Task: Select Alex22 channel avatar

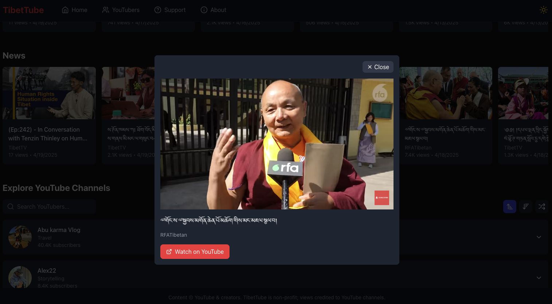Action: click(20, 277)
